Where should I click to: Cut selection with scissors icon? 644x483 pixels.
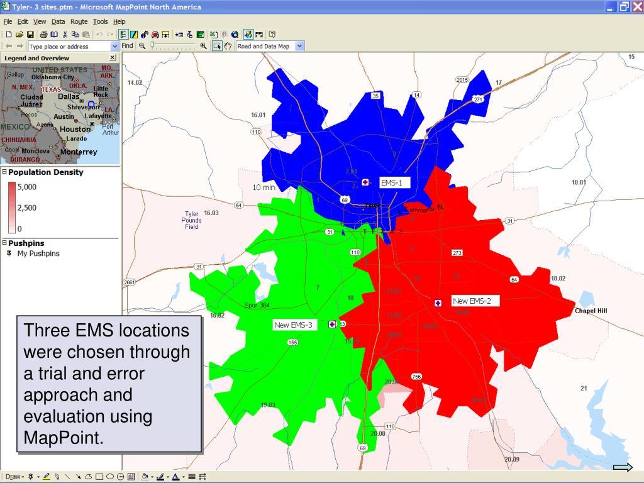click(65, 35)
